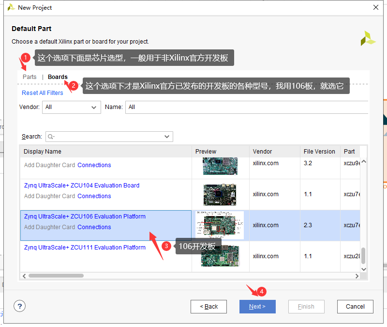Click the Next button
Viewport: 387px width, 327px height.
(x=257, y=306)
